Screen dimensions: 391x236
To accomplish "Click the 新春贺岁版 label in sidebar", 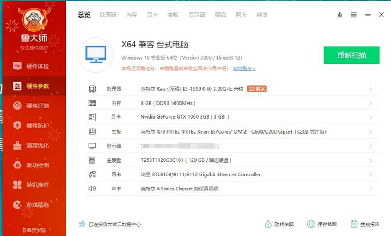I will pos(34,230).
